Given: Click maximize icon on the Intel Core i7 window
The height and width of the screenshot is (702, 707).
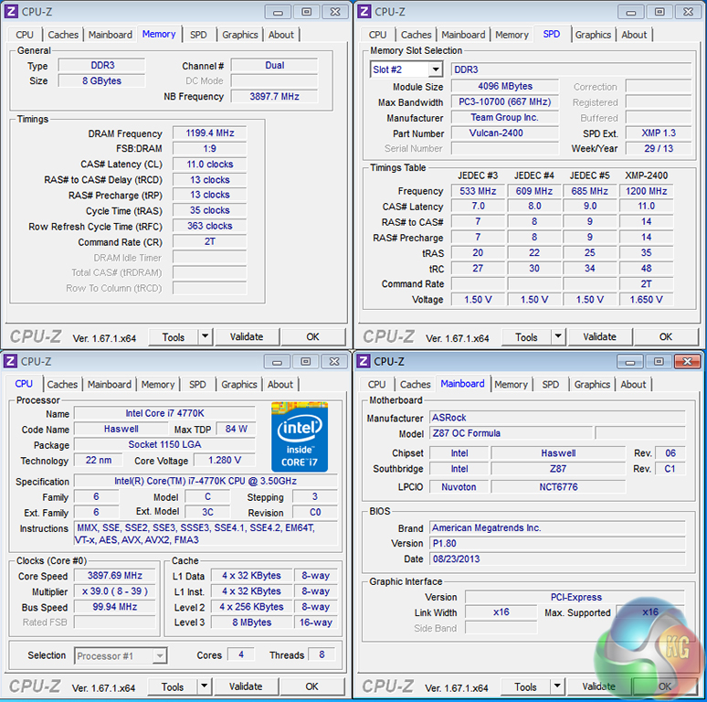Looking at the screenshot, I should (x=305, y=361).
